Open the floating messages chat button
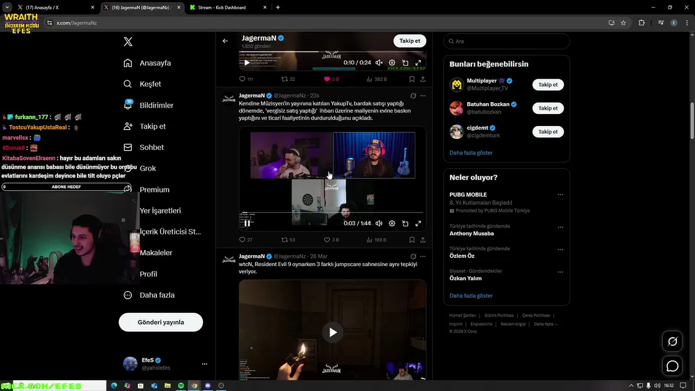This screenshot has height=391, width=695. click(x=672, y=366)
